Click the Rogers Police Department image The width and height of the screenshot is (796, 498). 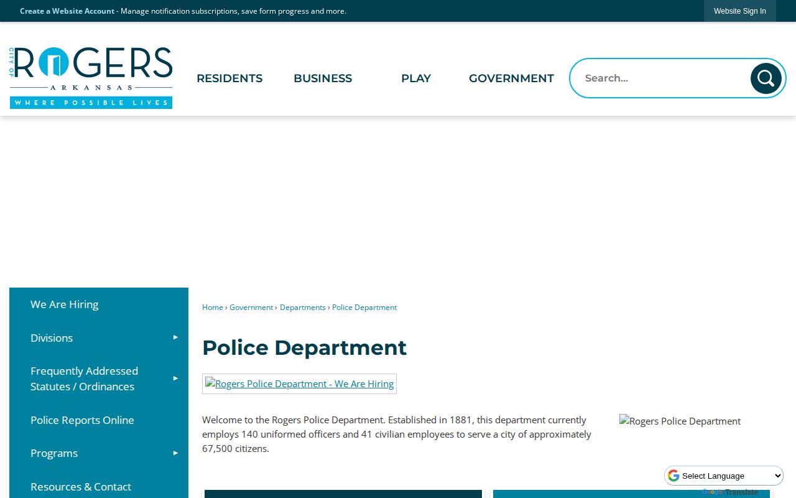pyautogui.click(x=680, y=421)
